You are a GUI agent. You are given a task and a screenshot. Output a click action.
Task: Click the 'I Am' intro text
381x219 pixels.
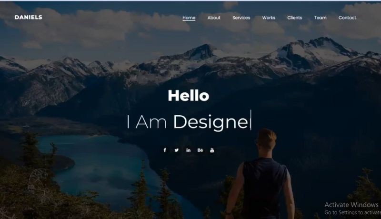(147, 122)
